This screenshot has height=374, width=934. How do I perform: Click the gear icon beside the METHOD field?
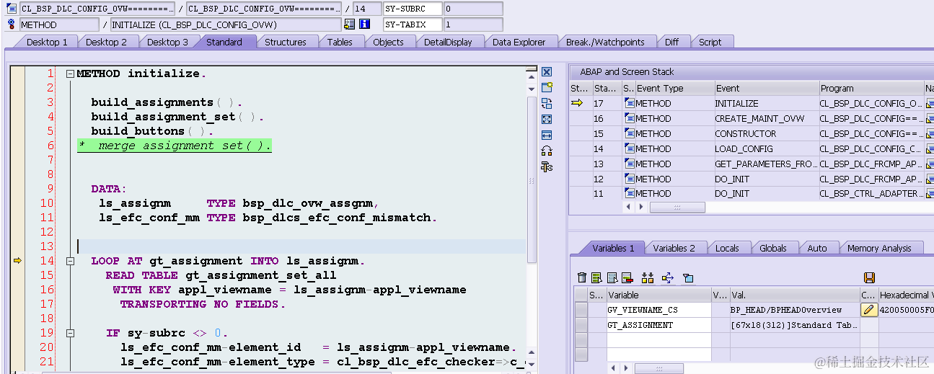(12, 24)
